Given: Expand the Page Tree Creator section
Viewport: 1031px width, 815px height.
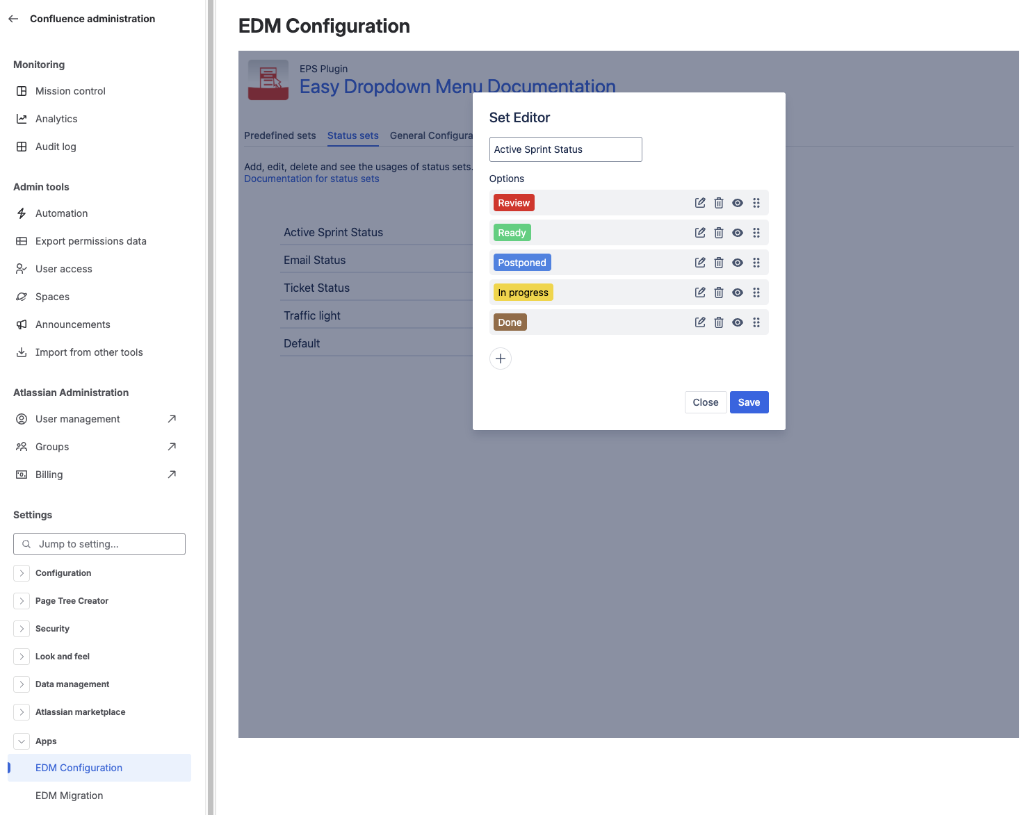Looking at the screenshot, I should [x=22, y=601].
